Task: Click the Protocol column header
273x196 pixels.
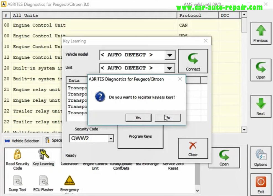Action: (198, 16)
